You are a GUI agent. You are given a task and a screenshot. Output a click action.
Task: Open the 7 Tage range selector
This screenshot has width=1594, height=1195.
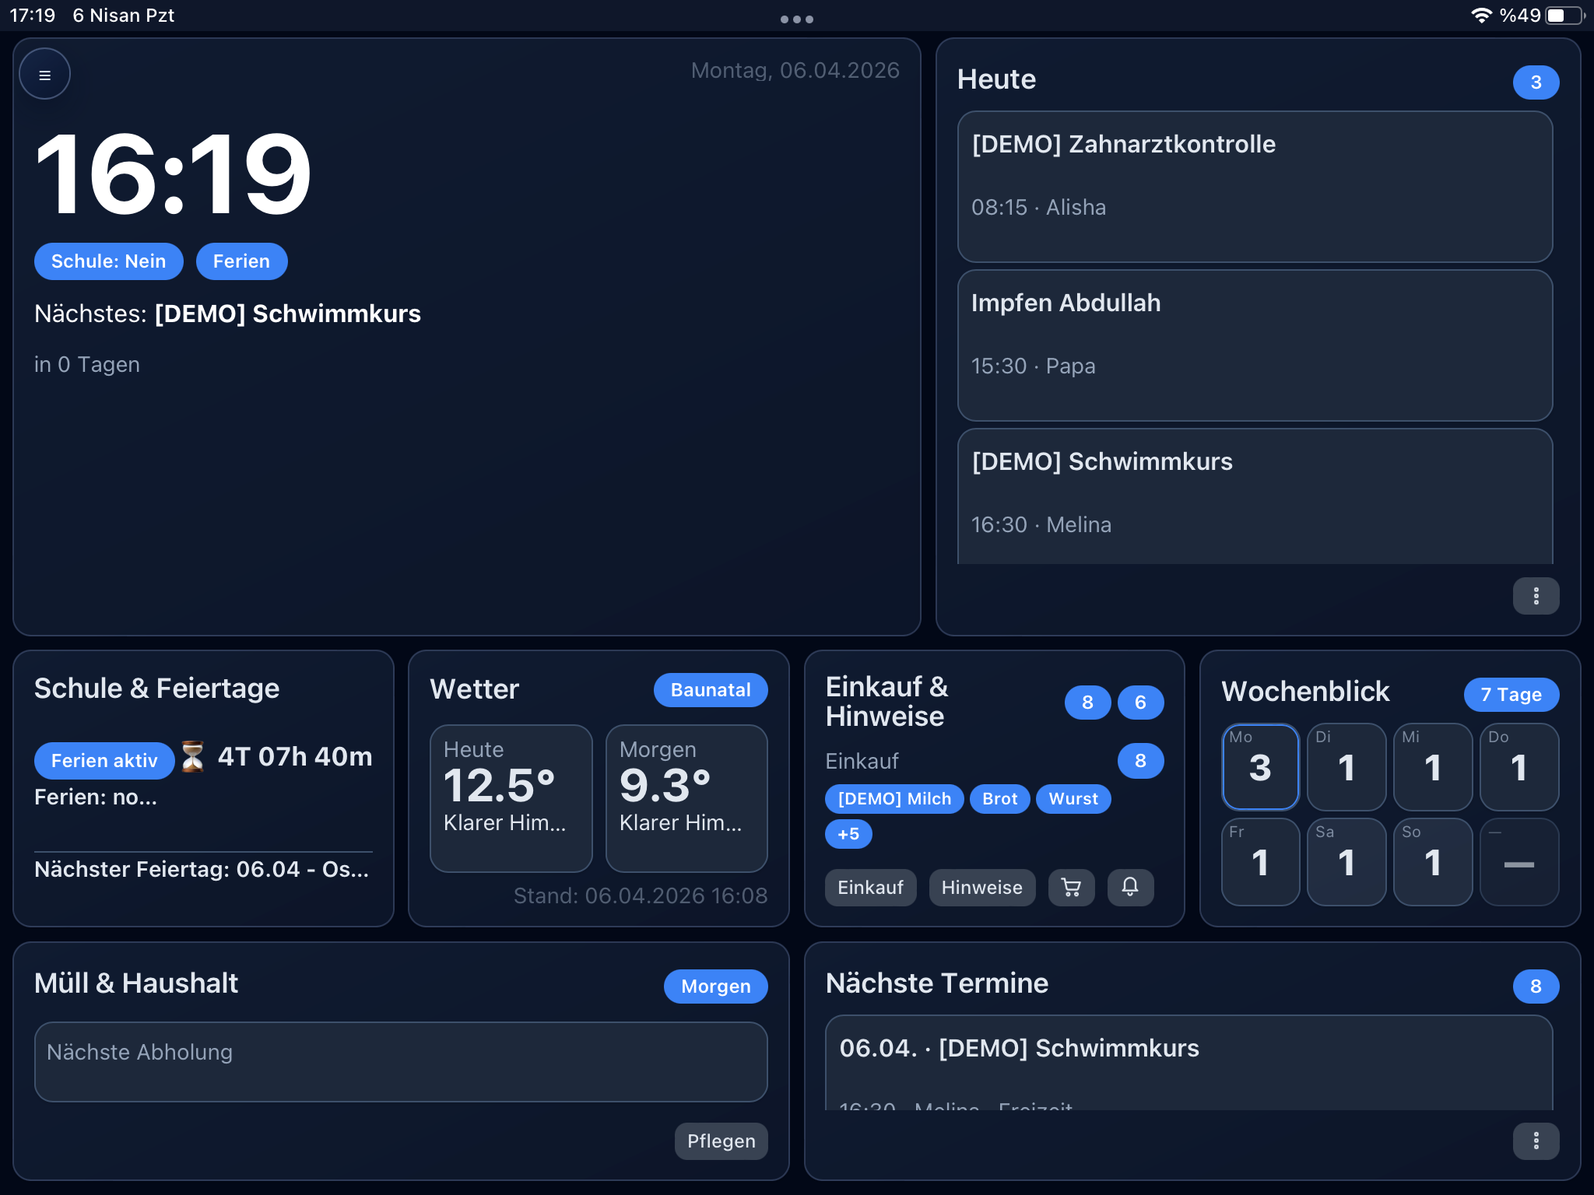click(x=1510, y=695)
